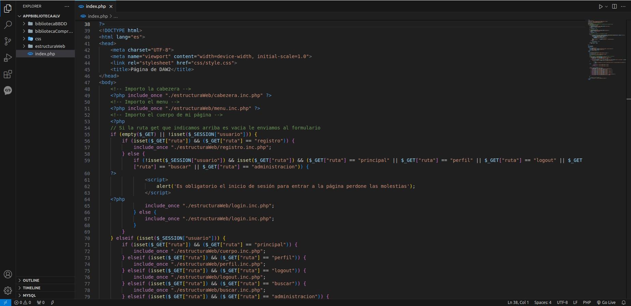Show errors and warnings problems panel
The width and height of the screenshot is (631, 306).
(23, 303)
